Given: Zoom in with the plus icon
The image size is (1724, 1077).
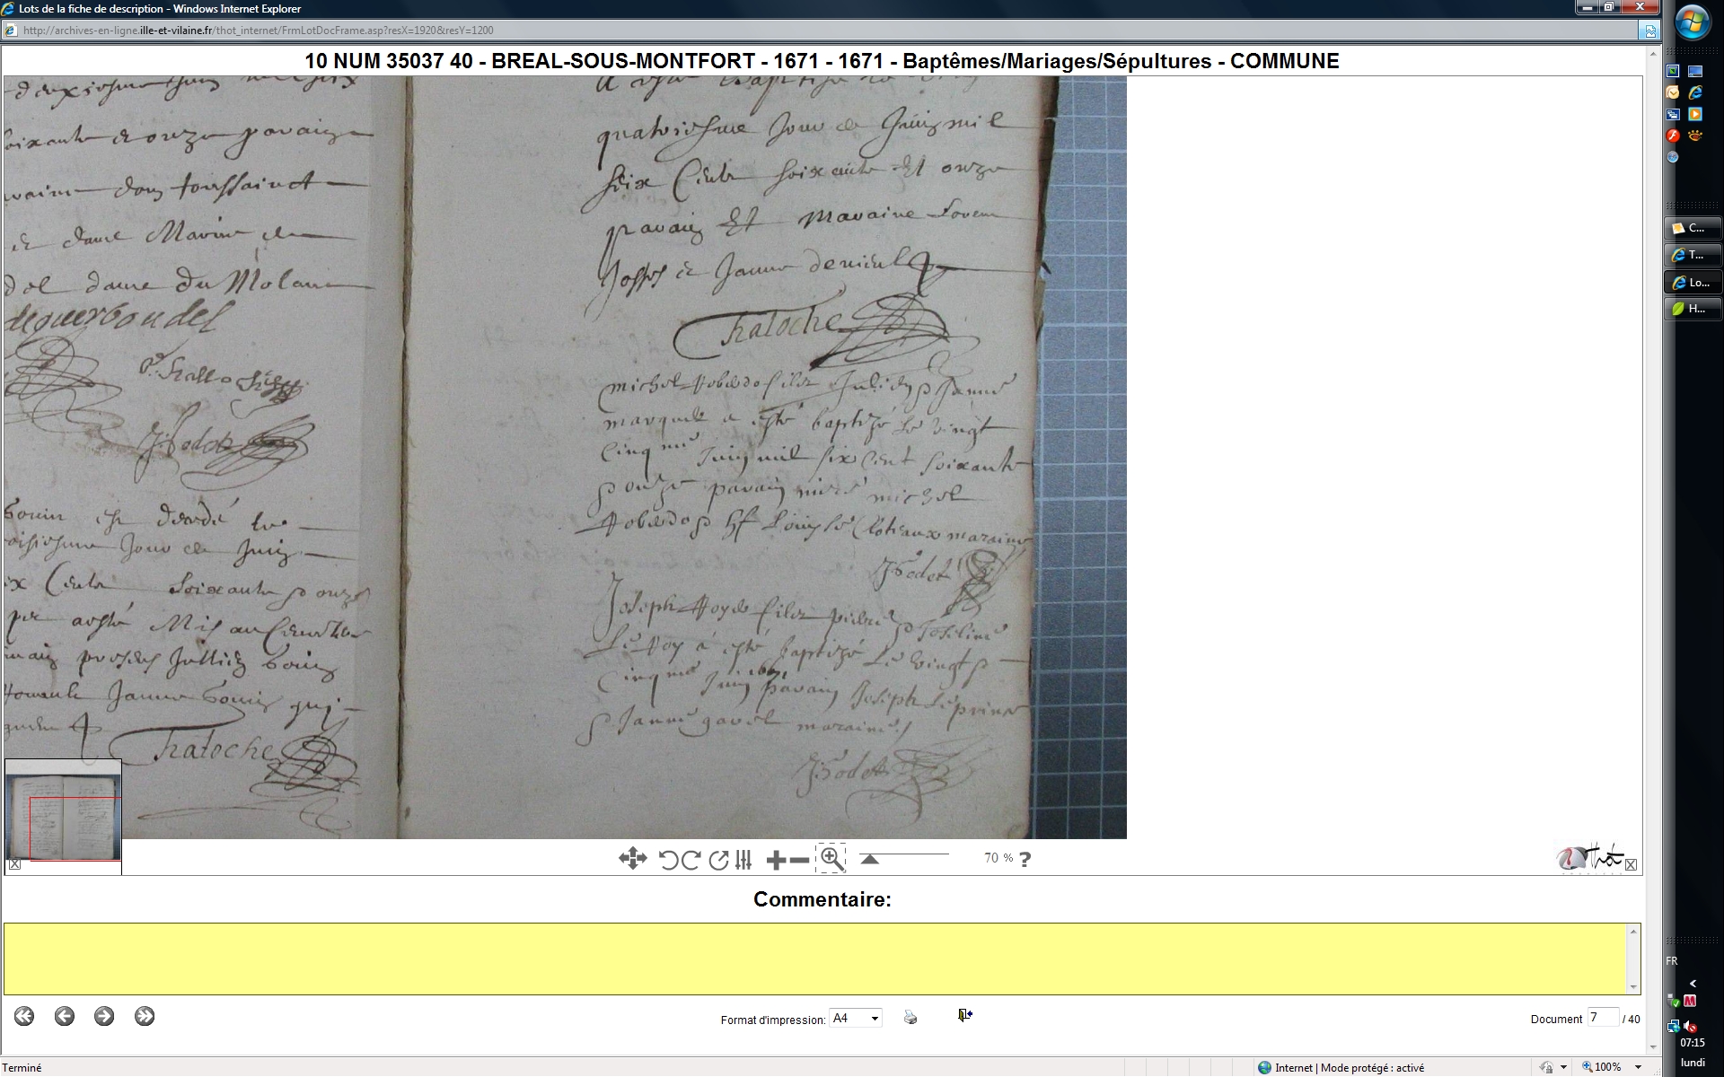Looking at the screenshot, I should [x=776, y=861].
